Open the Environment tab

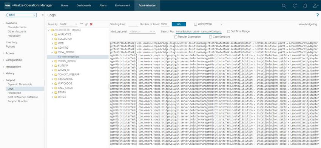click(122, 6)
